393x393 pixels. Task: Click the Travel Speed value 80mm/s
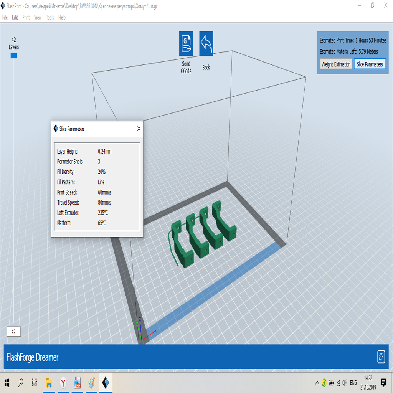click(x=104, y=203)
